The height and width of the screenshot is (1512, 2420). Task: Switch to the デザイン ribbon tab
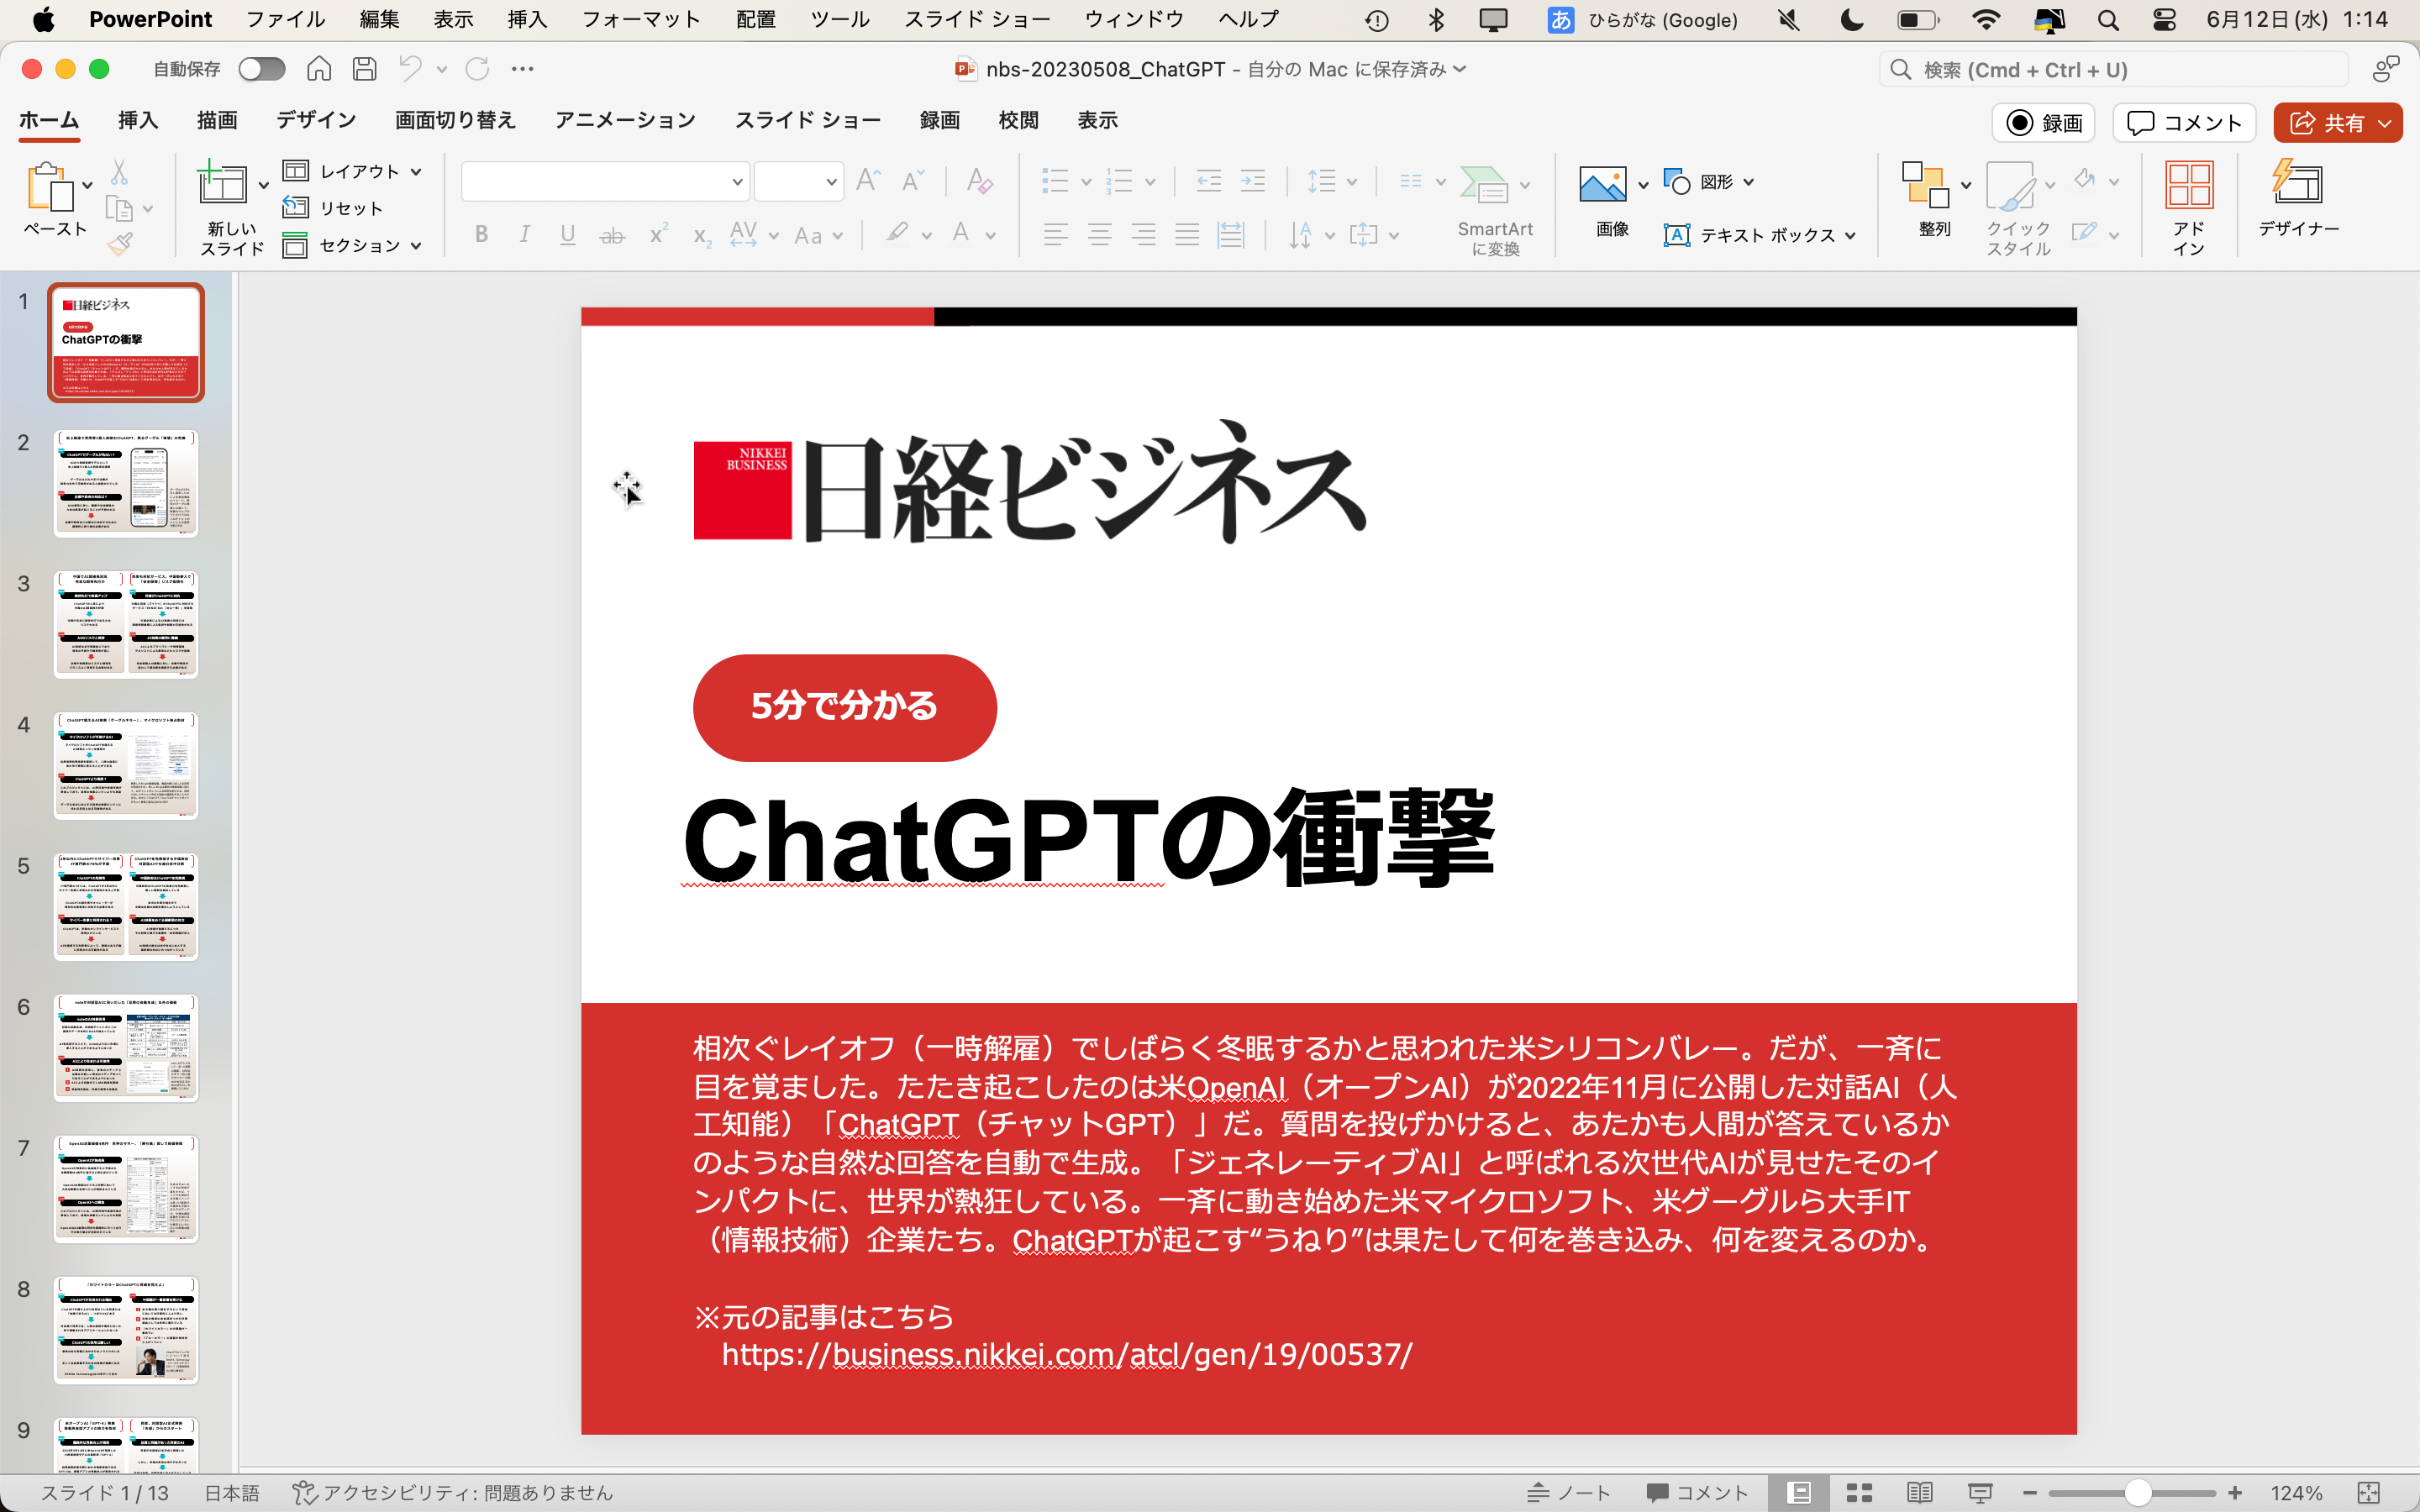(316, 120)
